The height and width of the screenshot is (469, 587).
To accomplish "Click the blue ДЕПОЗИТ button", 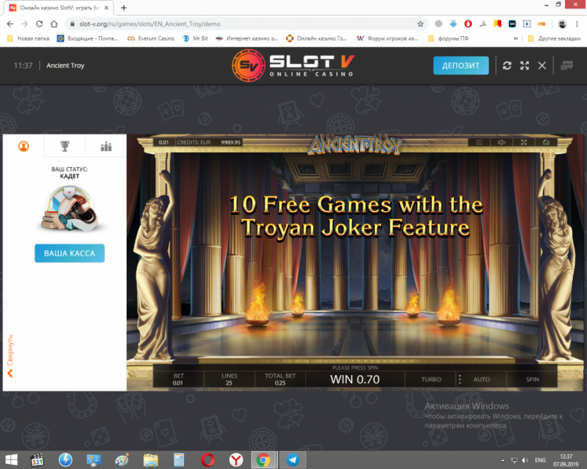I will tap(461, 66).
